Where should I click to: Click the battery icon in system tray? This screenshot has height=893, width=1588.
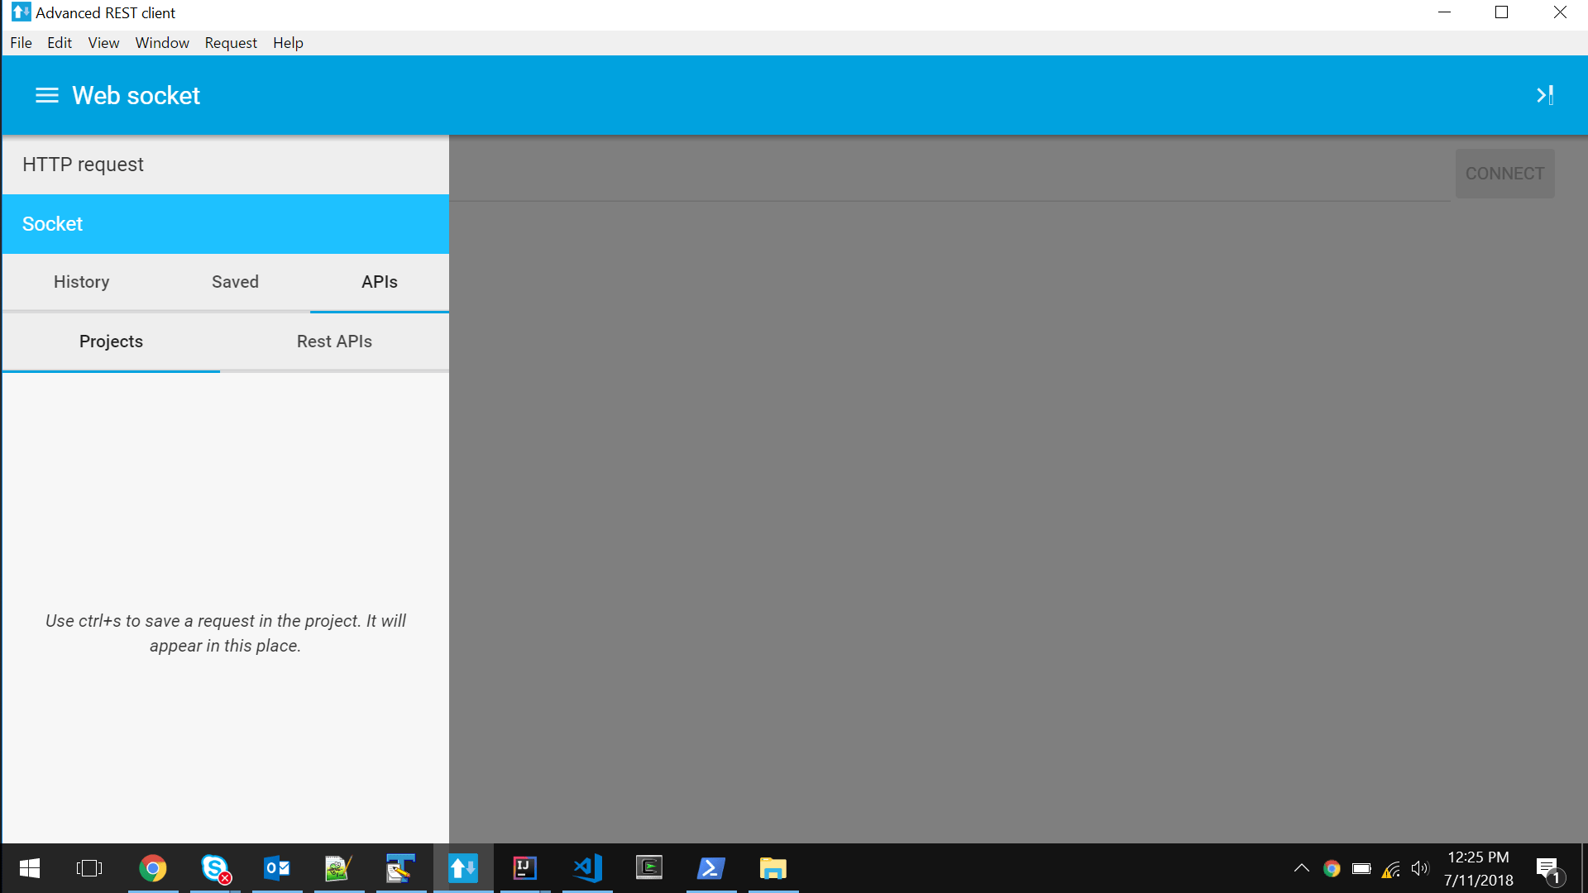tap(1361, 868)
